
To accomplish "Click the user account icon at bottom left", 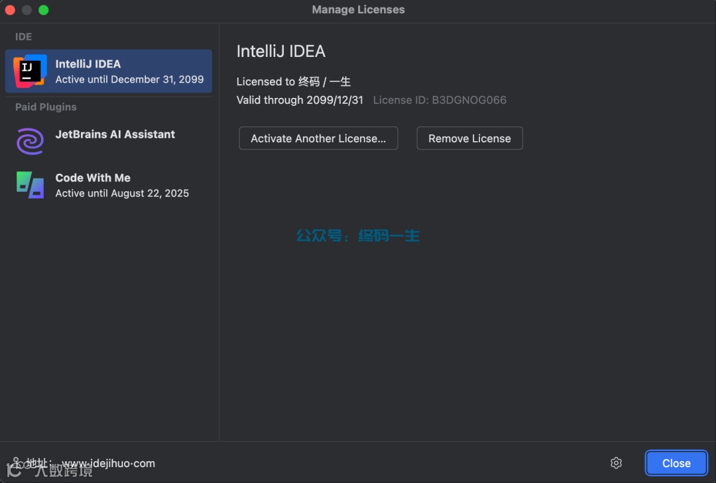I will [x=15, y=462].
